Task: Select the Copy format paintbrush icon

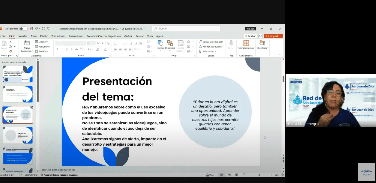Action: point(10,51)
